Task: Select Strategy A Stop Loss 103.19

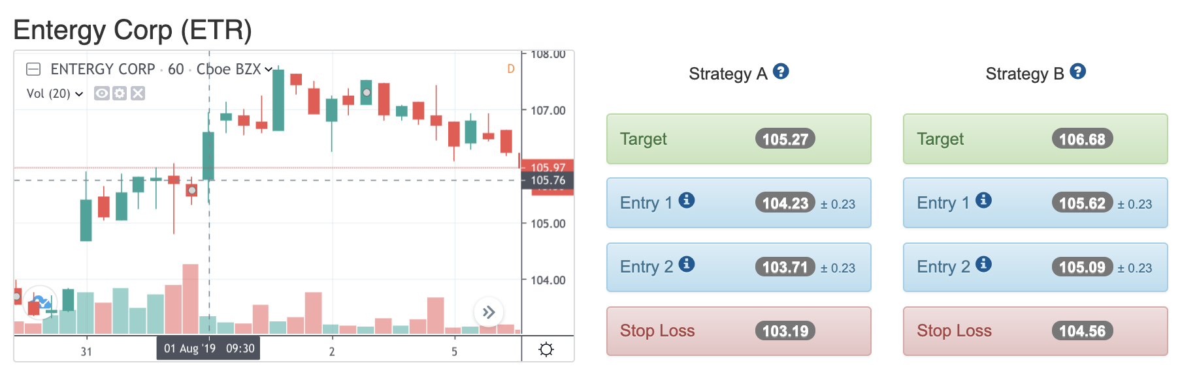Action: 739,331
